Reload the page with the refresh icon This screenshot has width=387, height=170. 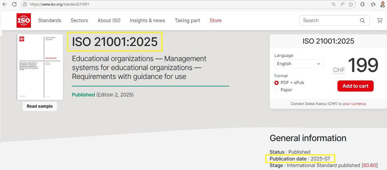(x=14, y=5)
